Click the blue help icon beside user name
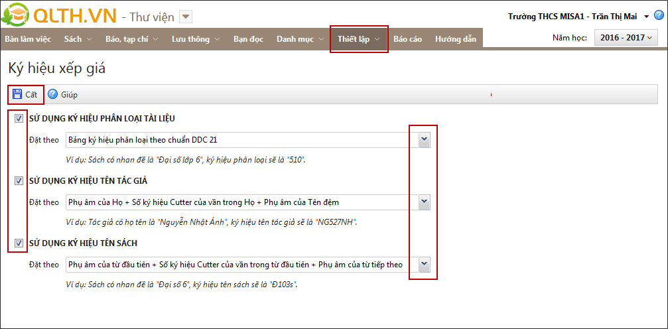The width and height of the screenshot is (668, 329). (659, 16)
